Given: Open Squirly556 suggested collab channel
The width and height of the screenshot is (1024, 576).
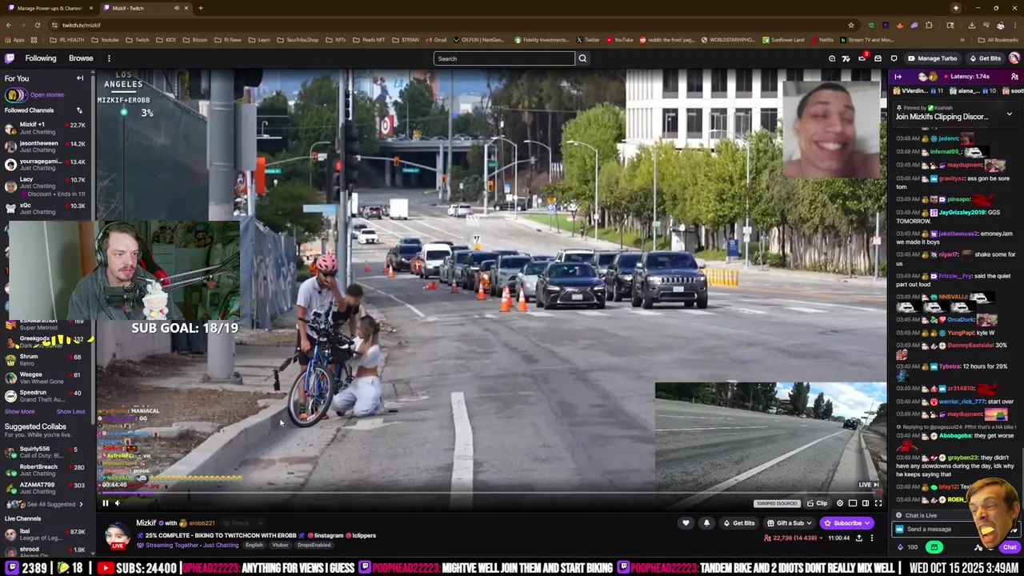Looking at the screenshot, I should [46, 452].
